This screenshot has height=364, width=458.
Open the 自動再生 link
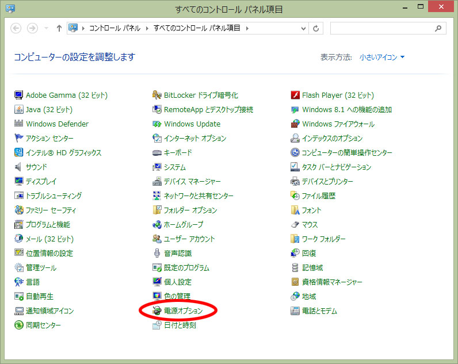click(x=40, y=296)
